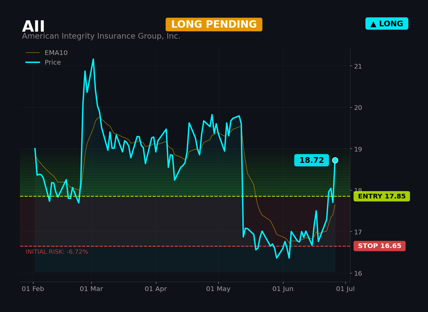Click the 17 price axis tick label
The width and height of the screenshot is (428, 312).
tap(358, 232)
